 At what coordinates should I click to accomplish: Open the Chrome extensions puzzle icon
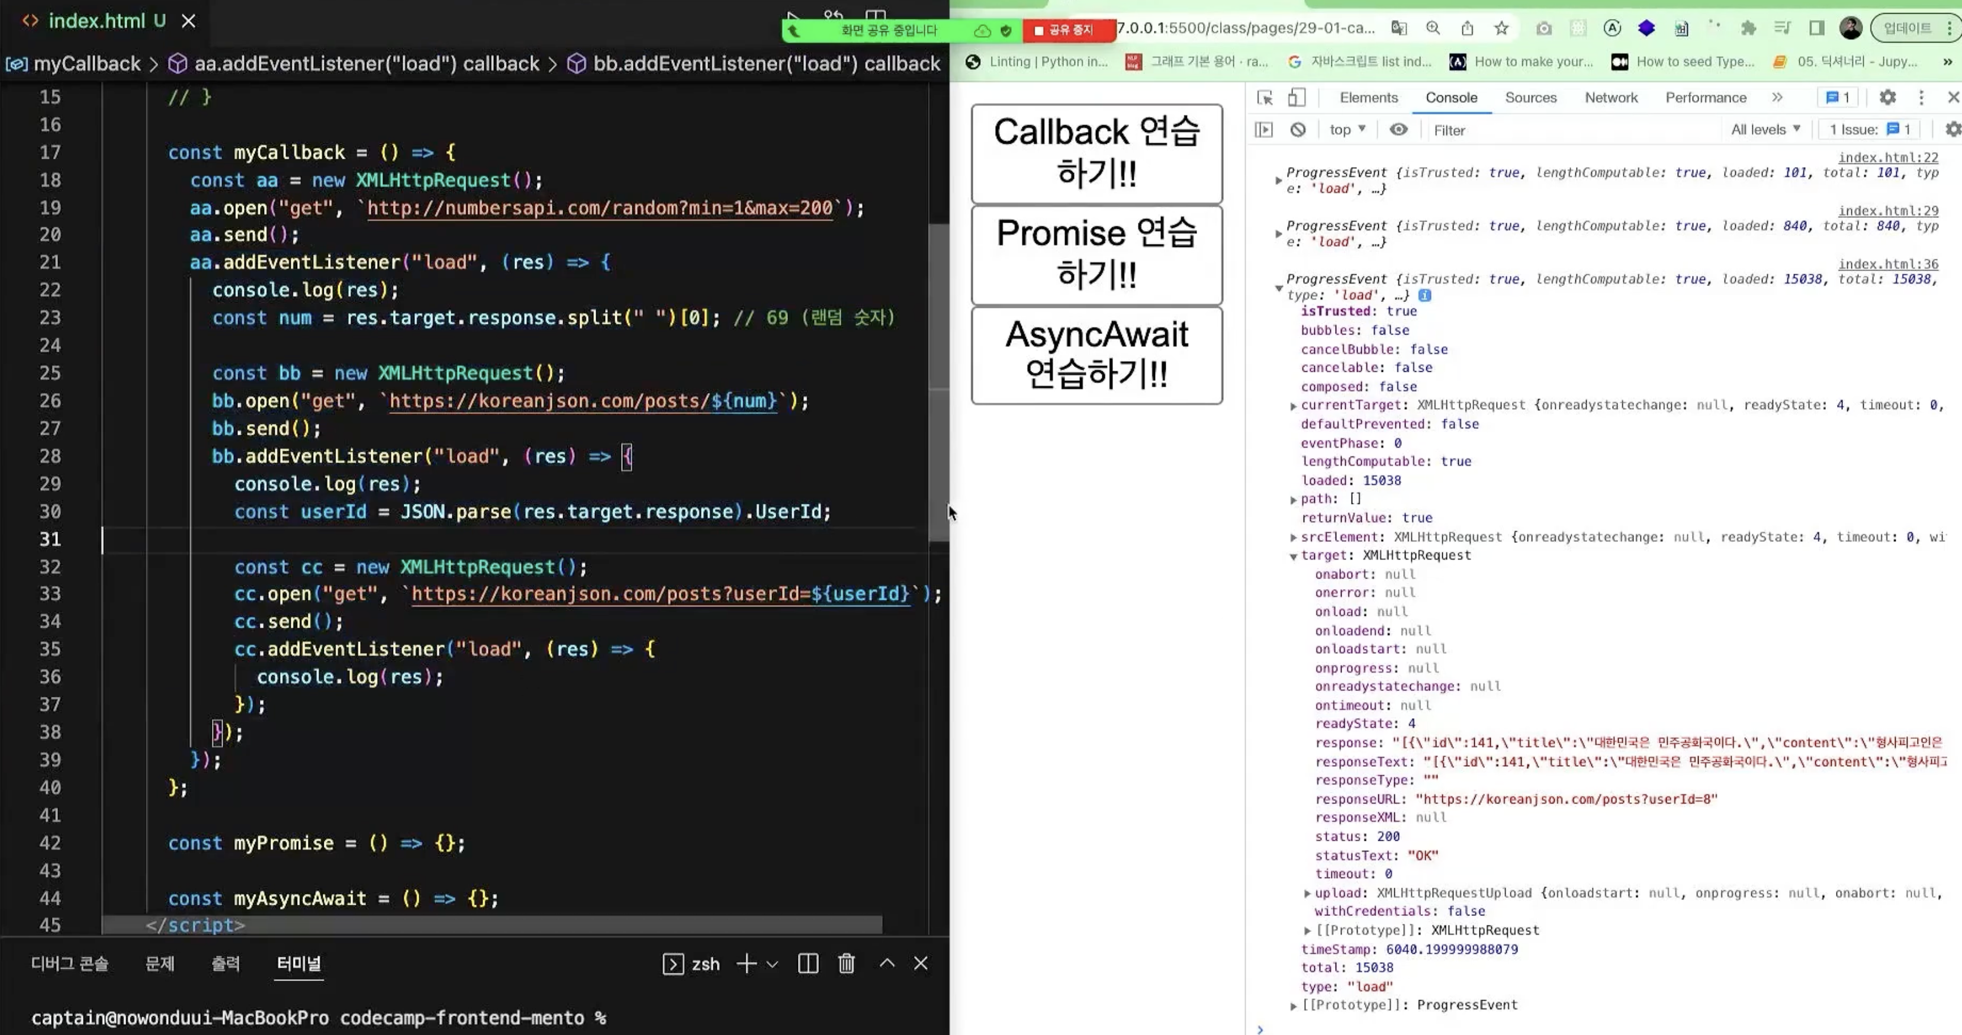point(1748,28)
